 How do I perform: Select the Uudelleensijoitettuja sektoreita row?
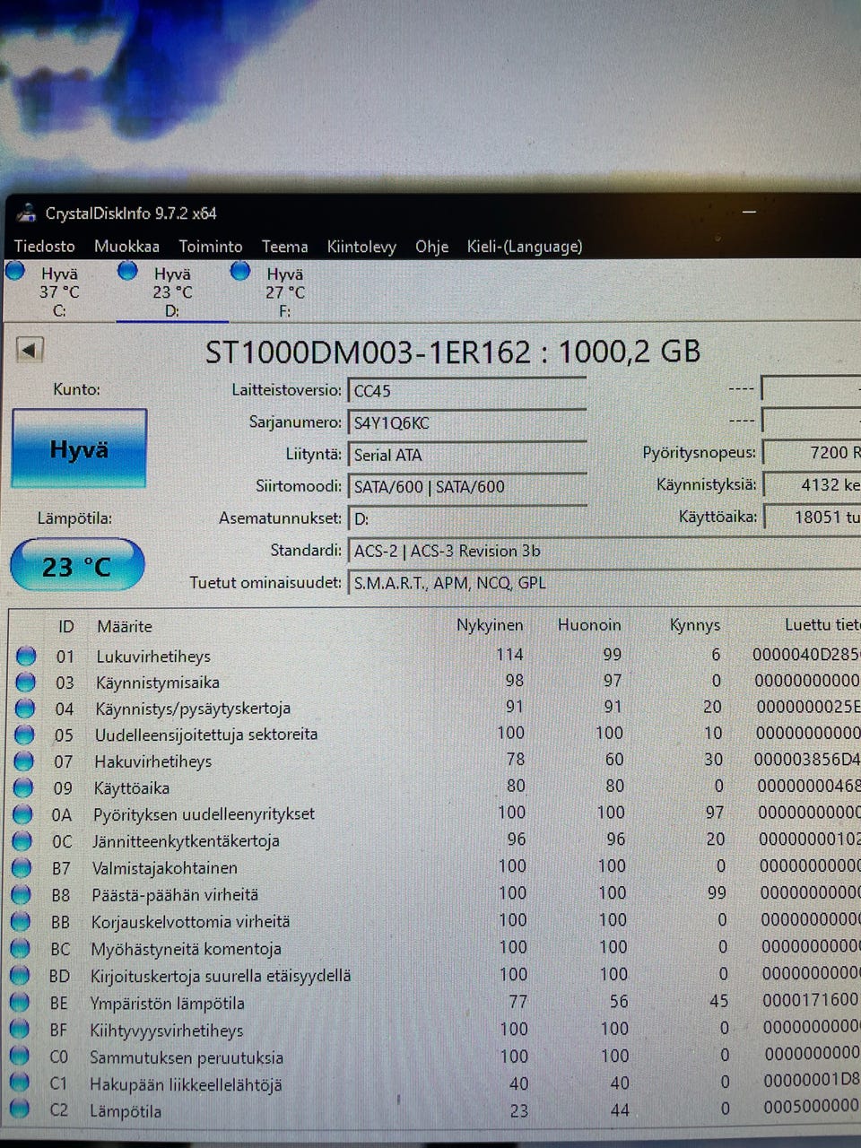coord(206,735)
